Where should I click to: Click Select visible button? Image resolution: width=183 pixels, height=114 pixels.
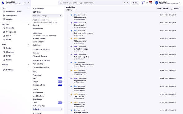[x=162, y=9]
